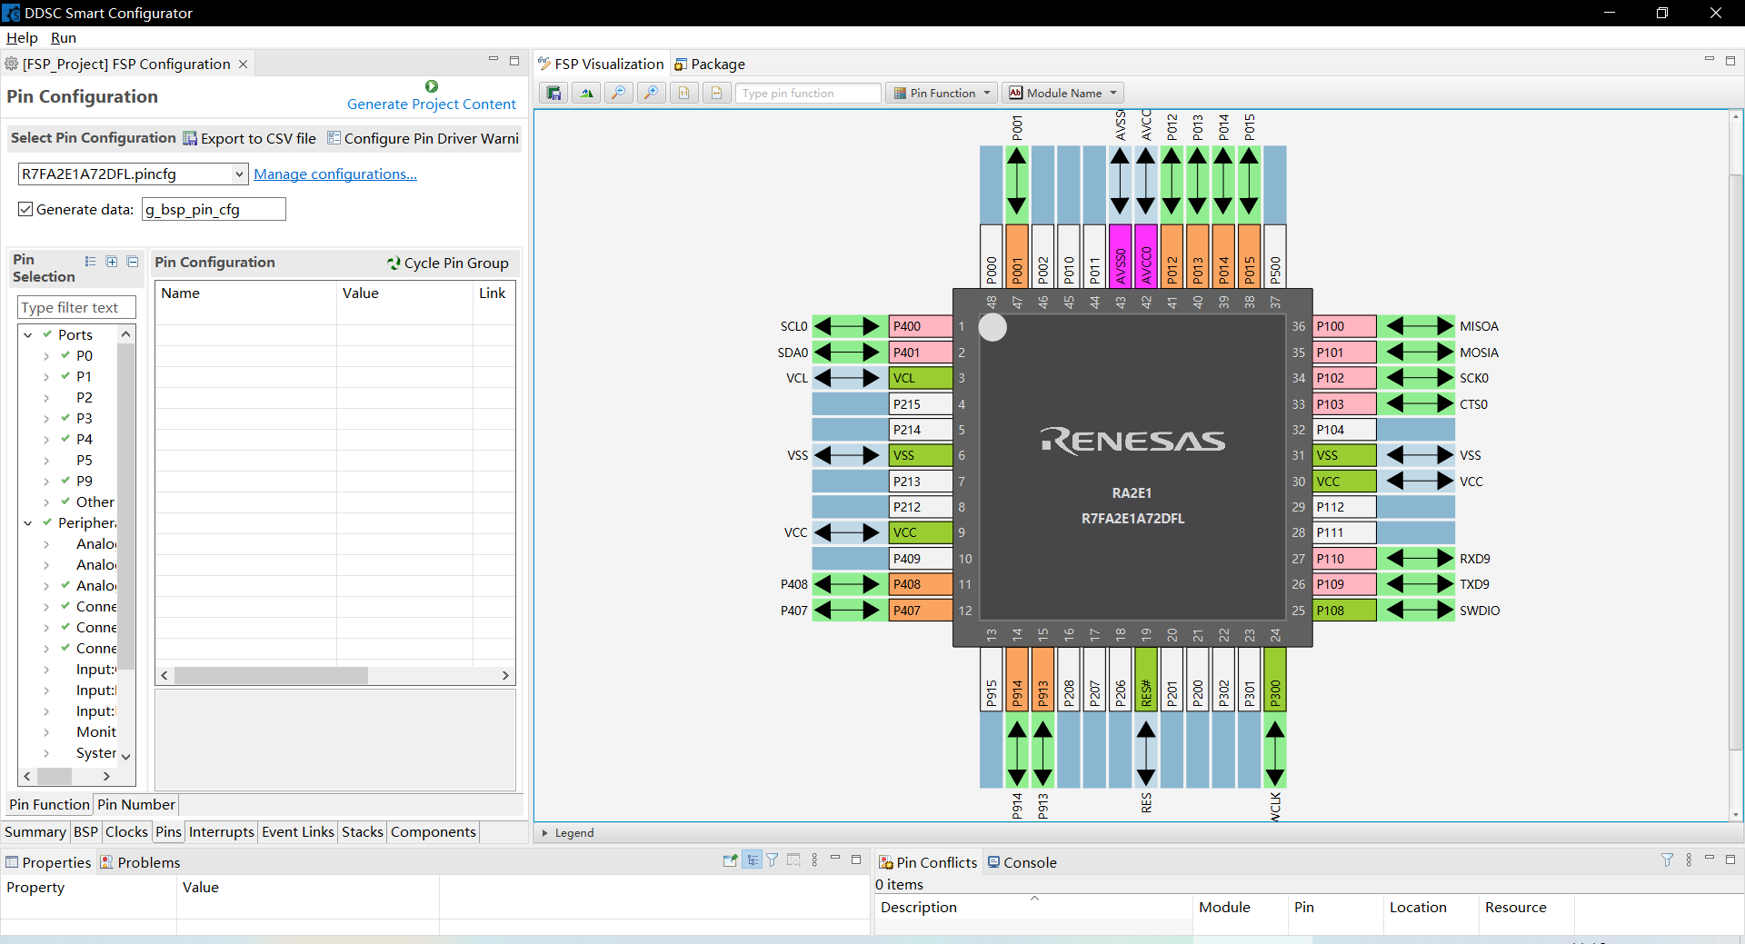Maximize the FSP Configuration editor panel

(514, 61)
